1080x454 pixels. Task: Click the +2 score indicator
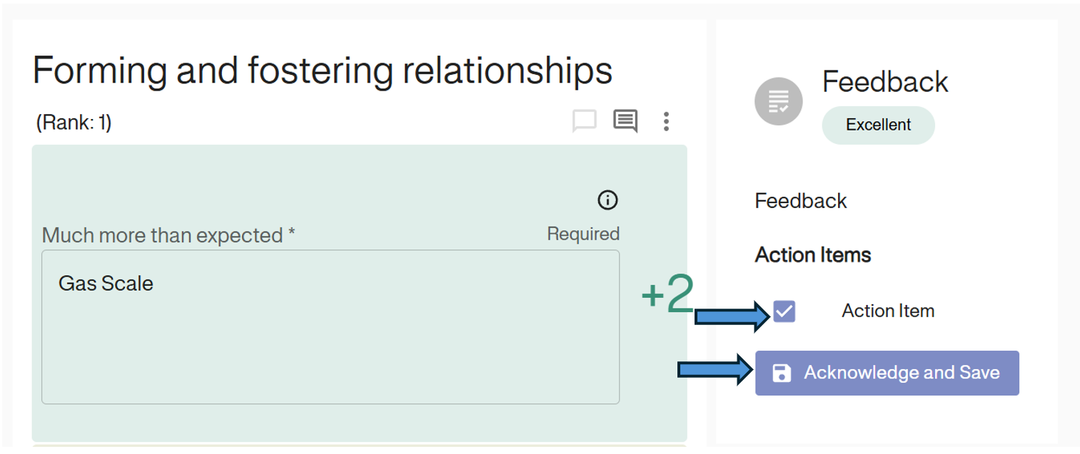point(667,294)
